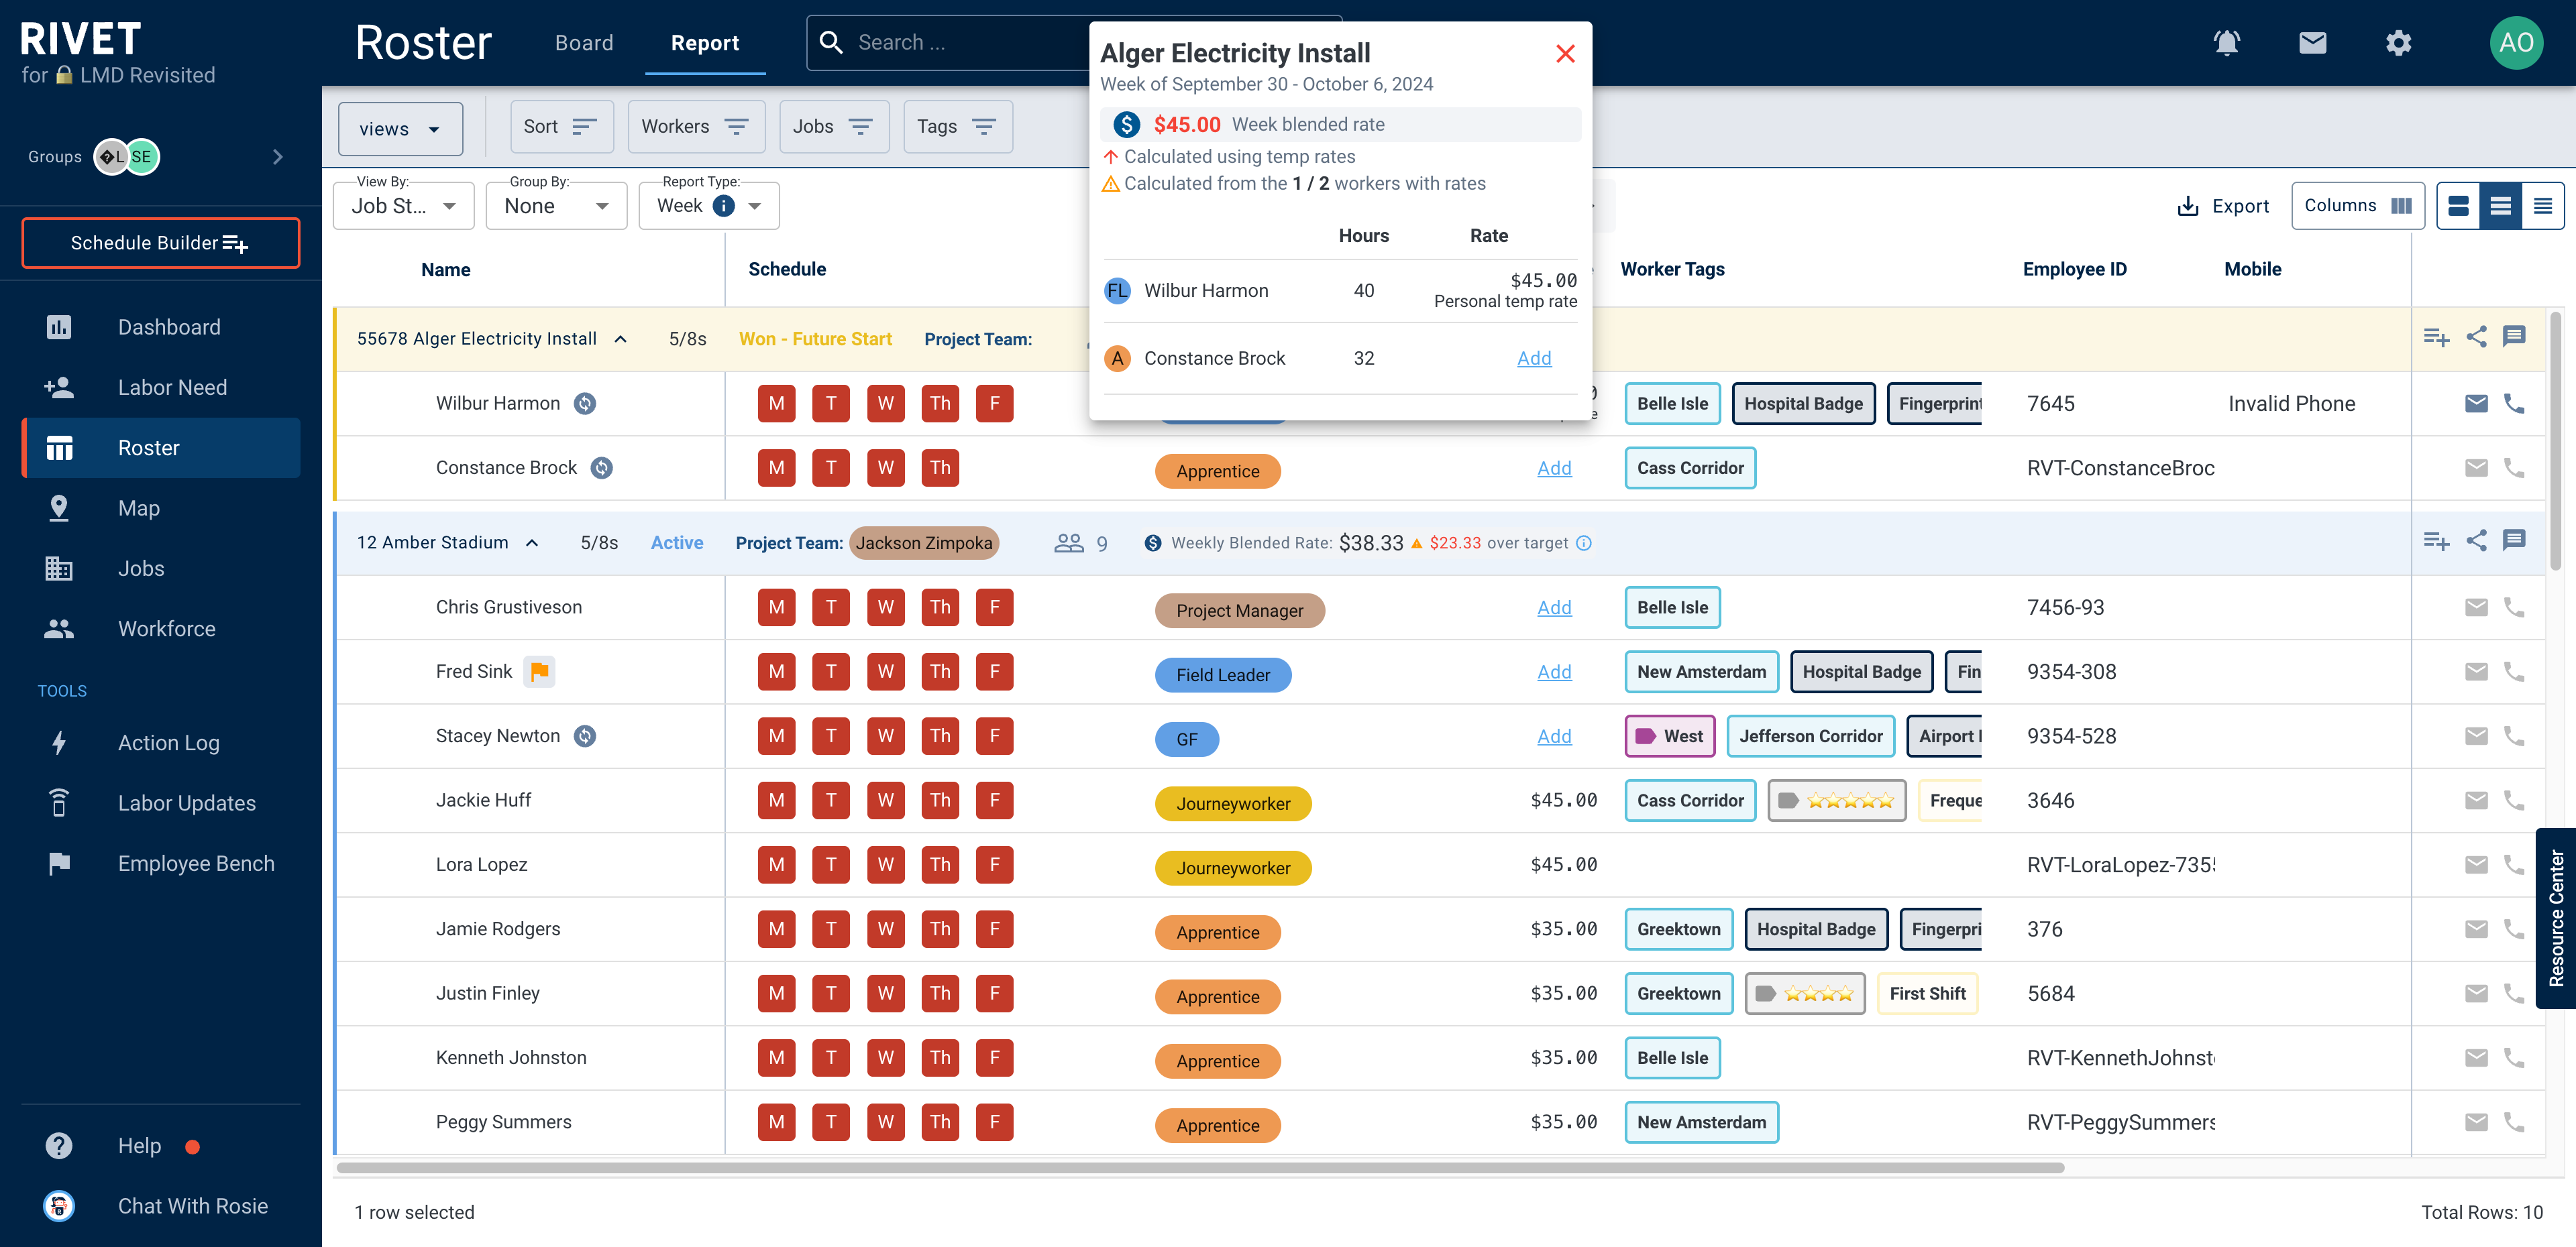Screen dimensions: 2576x1247
Task: Add a rate for Constance Brock in popup
Action: 1534,359
